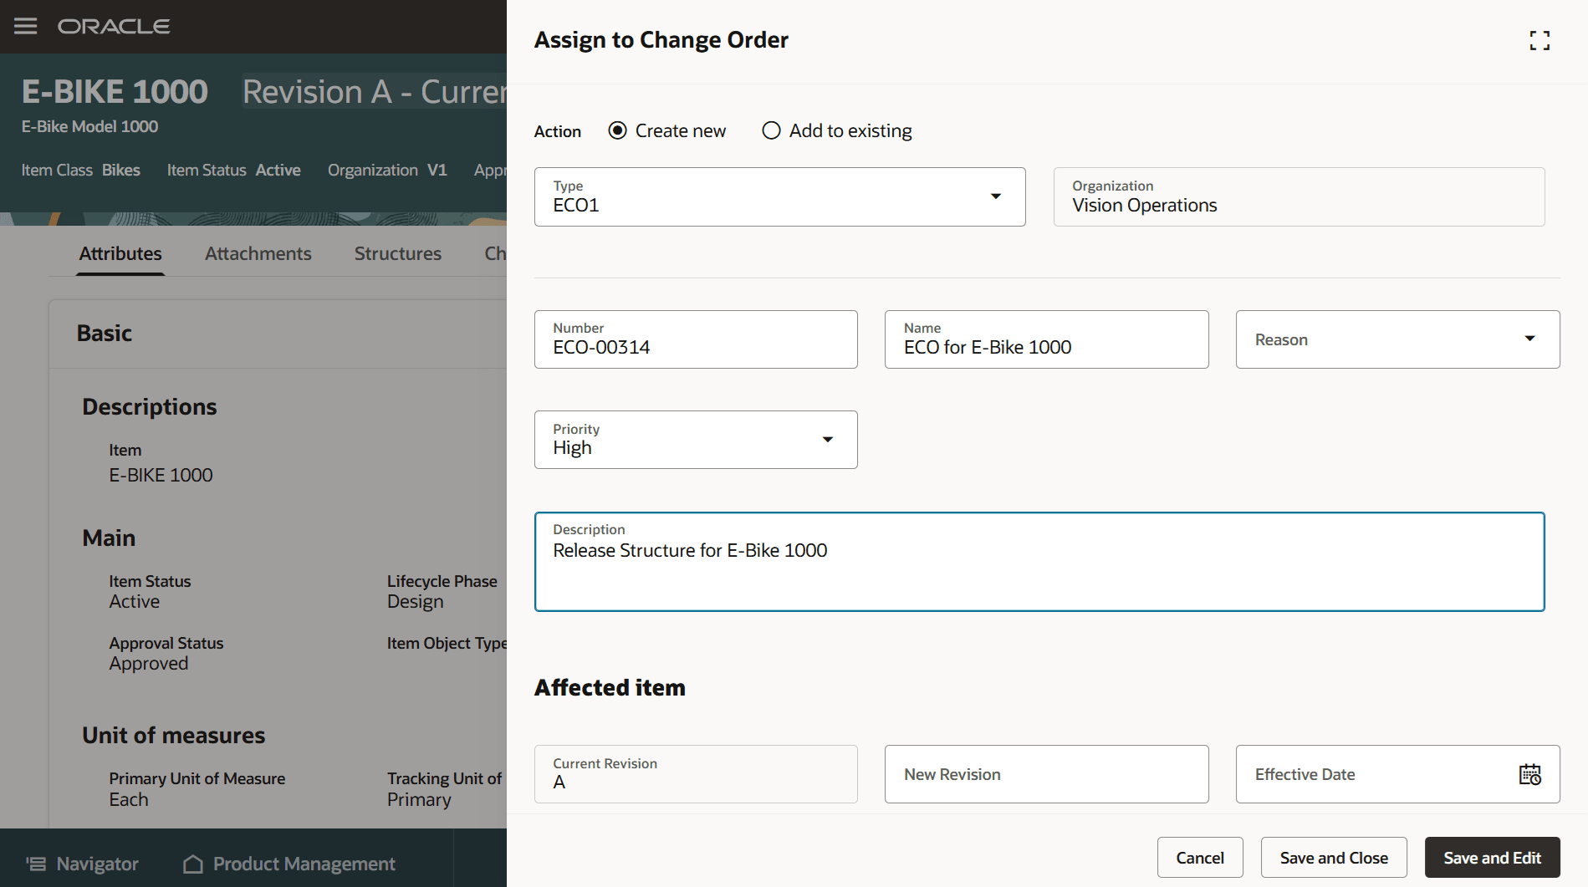Click the Number field with ECO-00314
1588x887 pixels.
click(696, 339)
